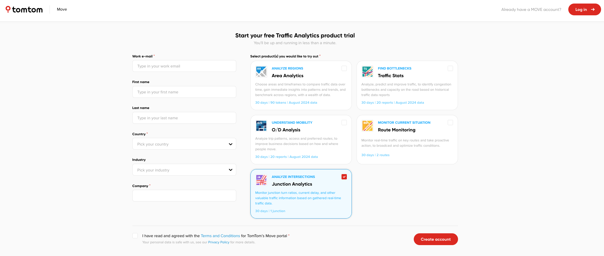Check the Traffic Stats checkbox
604x256 pixels.
click(x=450, y=68)
